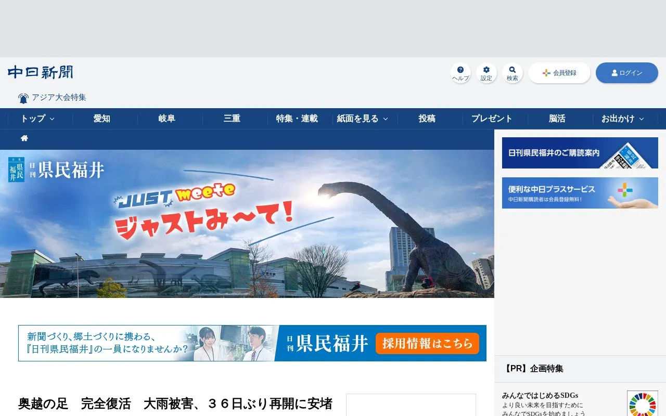Screen dimensions: 666x416
Task: Open the 脳活 menu item
Action: [557, 119]
